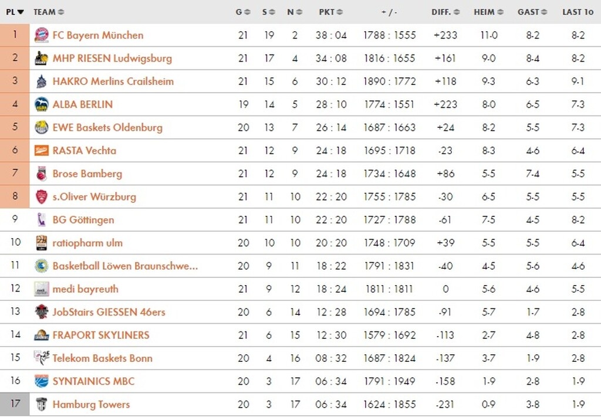Sort table by PL position column
This screenshot has height=417, width=601.
pyautogui.click(x=15, y=12)
